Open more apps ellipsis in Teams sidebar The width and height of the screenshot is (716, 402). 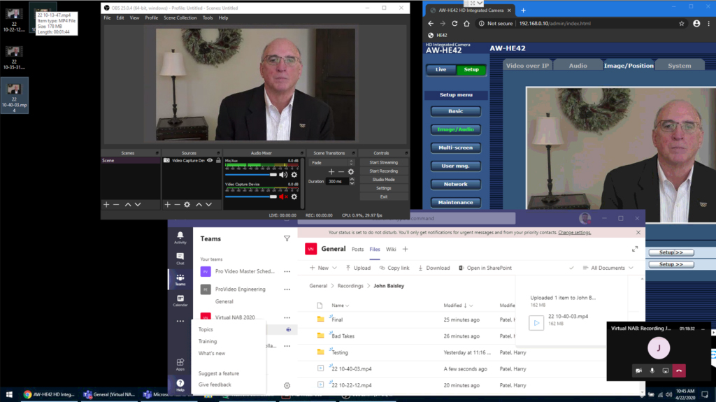point(180,321)
